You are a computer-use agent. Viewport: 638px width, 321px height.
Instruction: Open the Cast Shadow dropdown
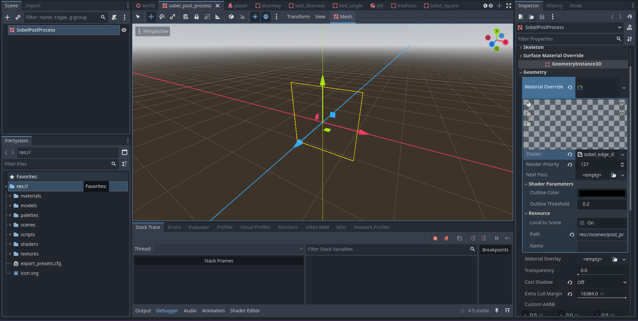[602, 282]
